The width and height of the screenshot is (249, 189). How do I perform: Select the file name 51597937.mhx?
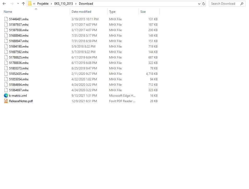click(19, 25)
